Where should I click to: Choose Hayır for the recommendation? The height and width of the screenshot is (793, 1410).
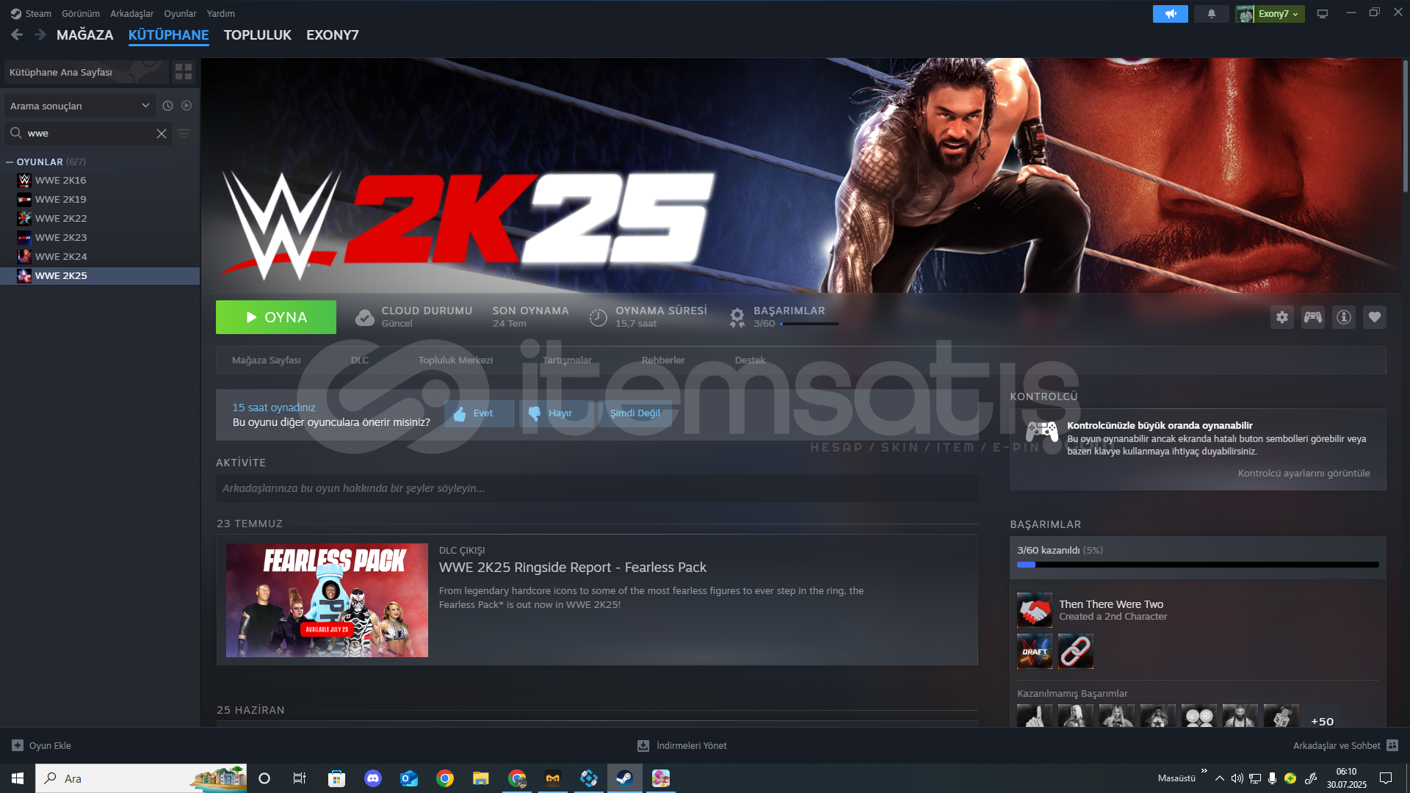pyautogui.click(x=557, y=413)
